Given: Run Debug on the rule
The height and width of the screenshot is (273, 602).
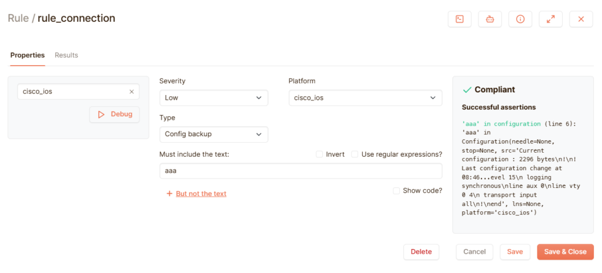Looking at the screenshot, I should click(x=115, y=114).
